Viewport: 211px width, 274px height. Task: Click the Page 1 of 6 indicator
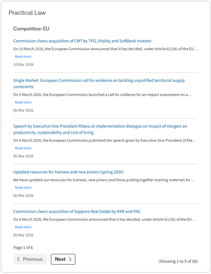pyautogui.click(x=23, y=248)
